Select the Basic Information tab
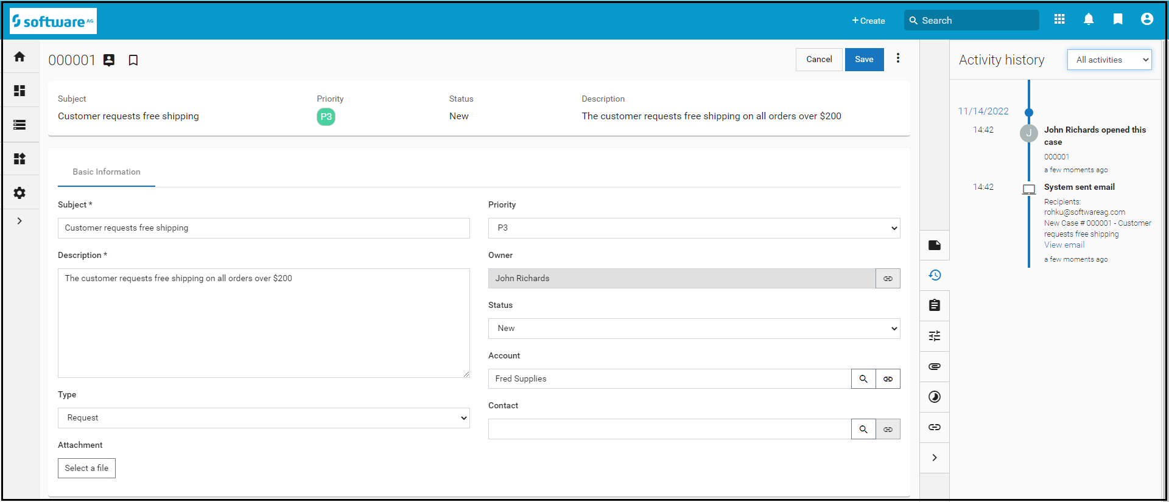 [107, 172]
